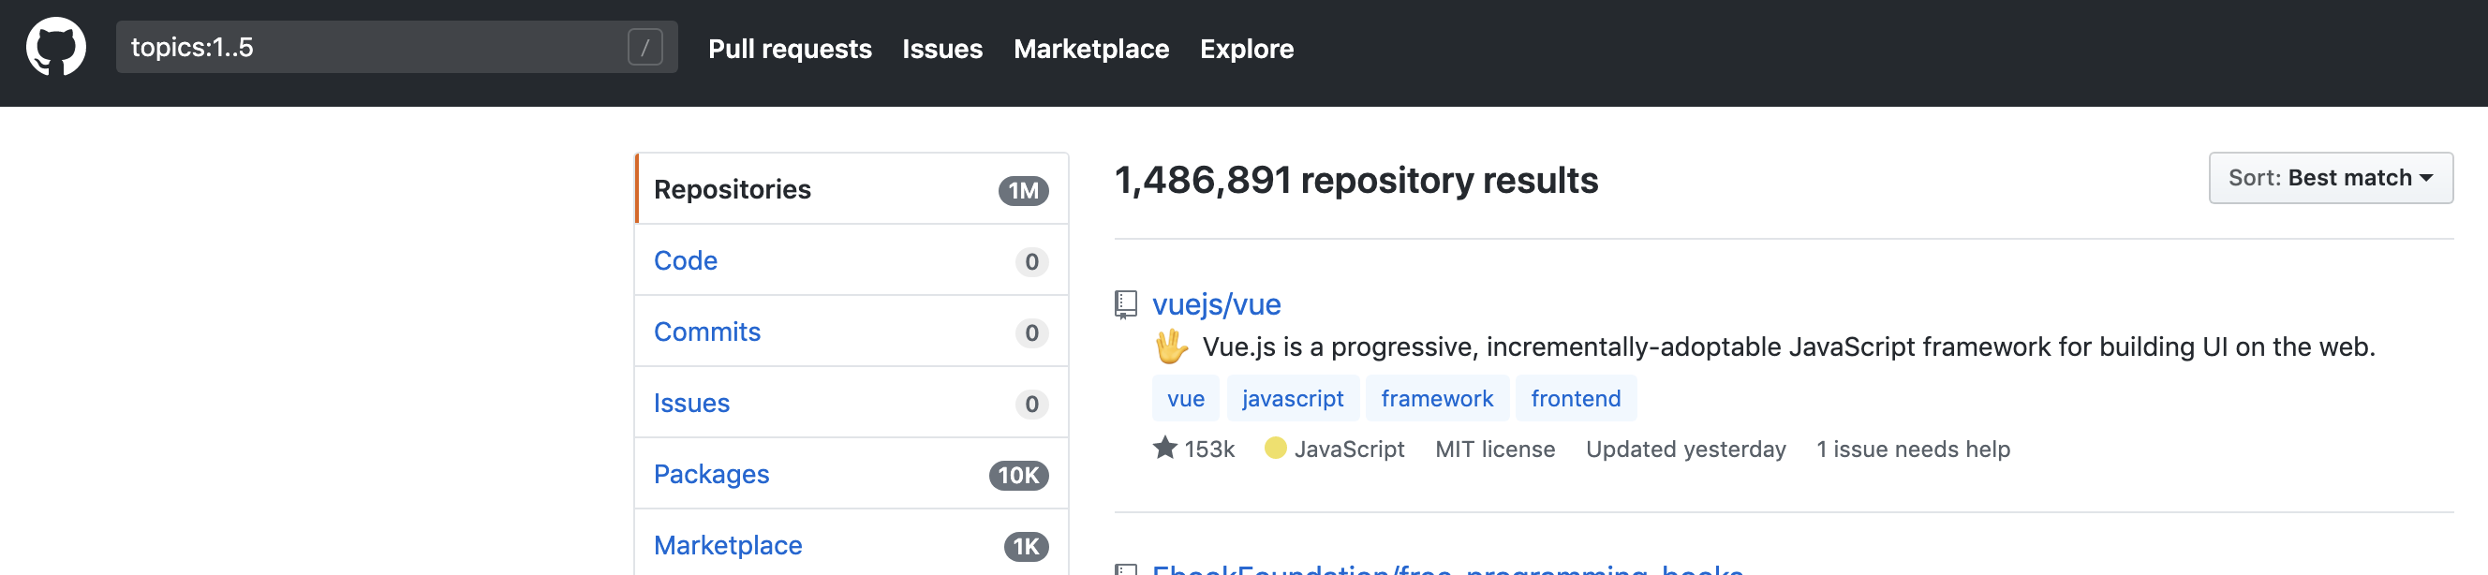
Task: Select the Code results filter
Action: pos(685,260)
